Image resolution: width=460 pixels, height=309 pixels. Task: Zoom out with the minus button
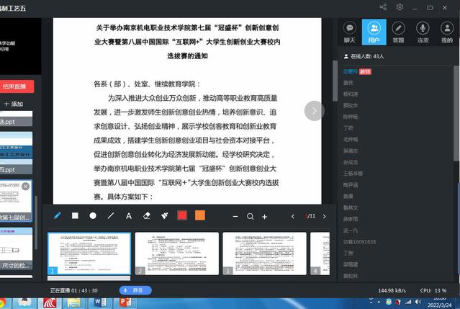[235, 217]
